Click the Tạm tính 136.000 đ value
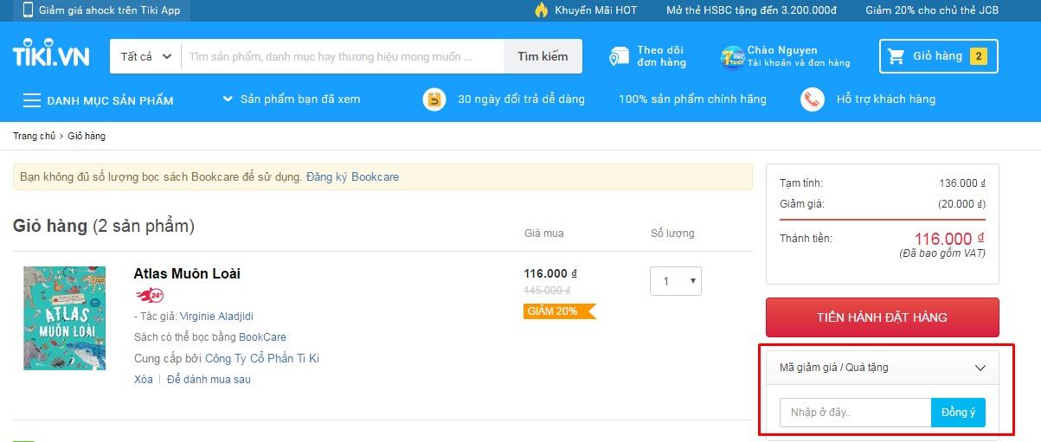This screenshot has width=1041, height=442. (x=962, y=183)
